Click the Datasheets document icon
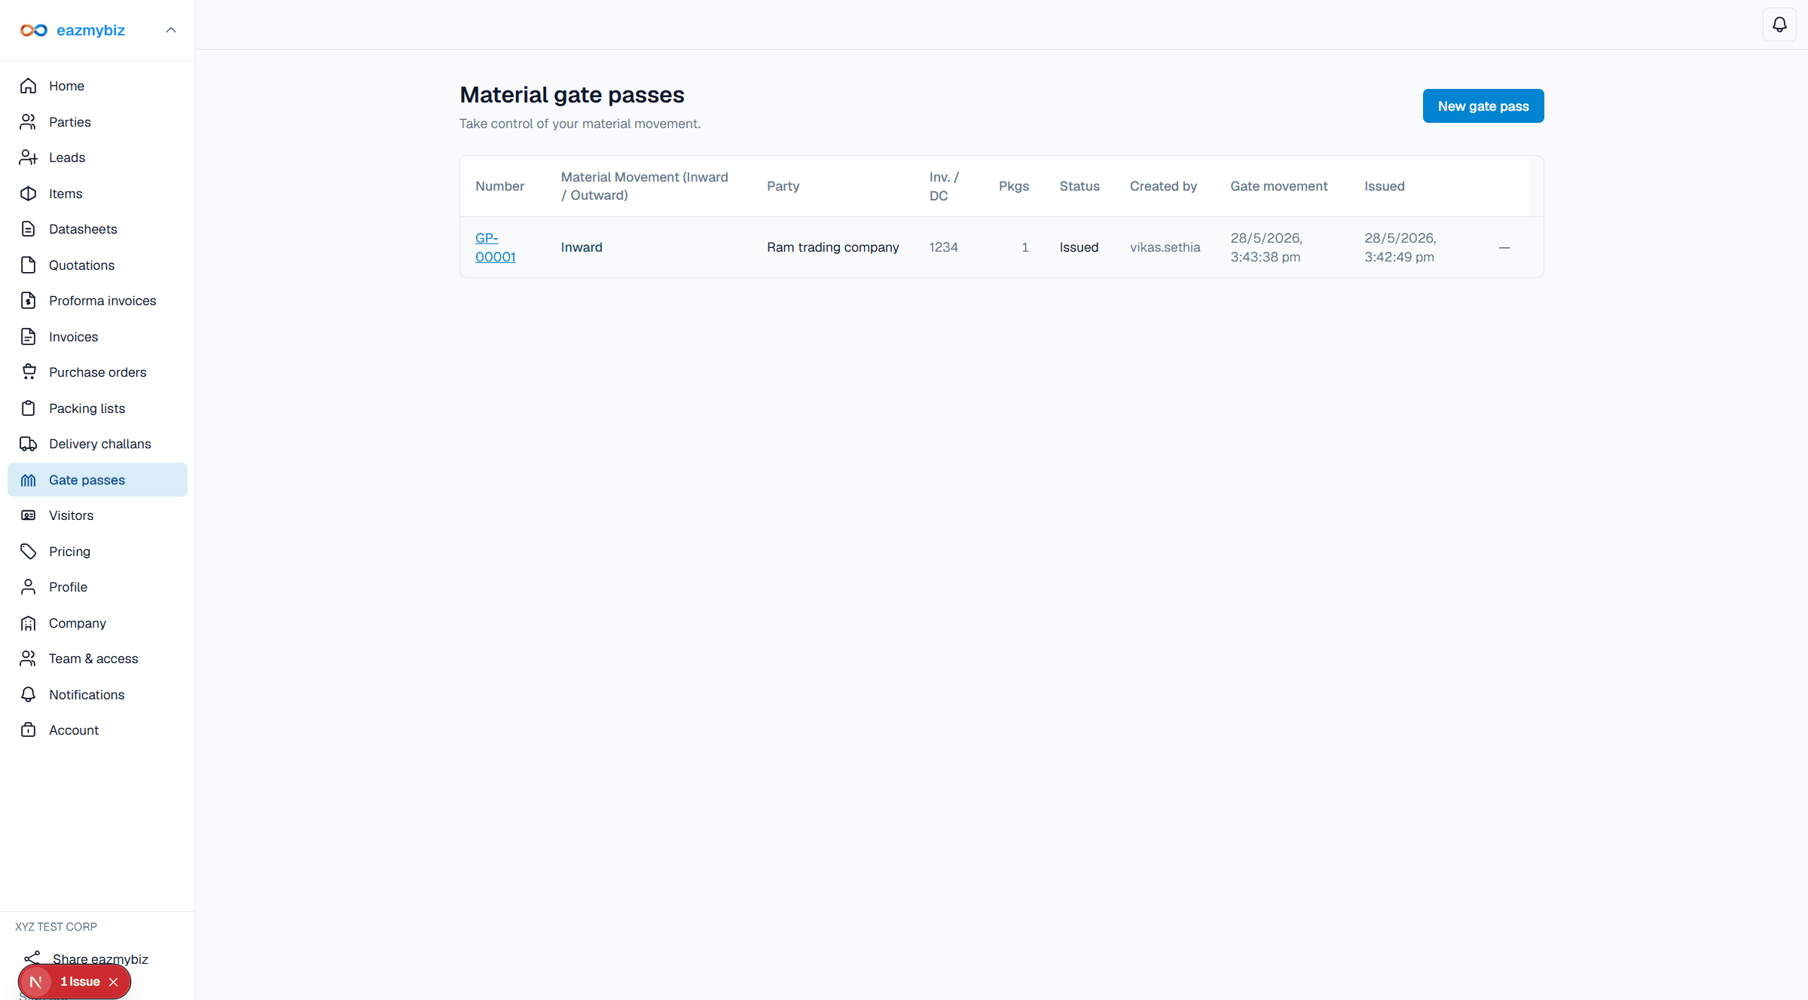1808x1000 pixels. pos(29,229)
